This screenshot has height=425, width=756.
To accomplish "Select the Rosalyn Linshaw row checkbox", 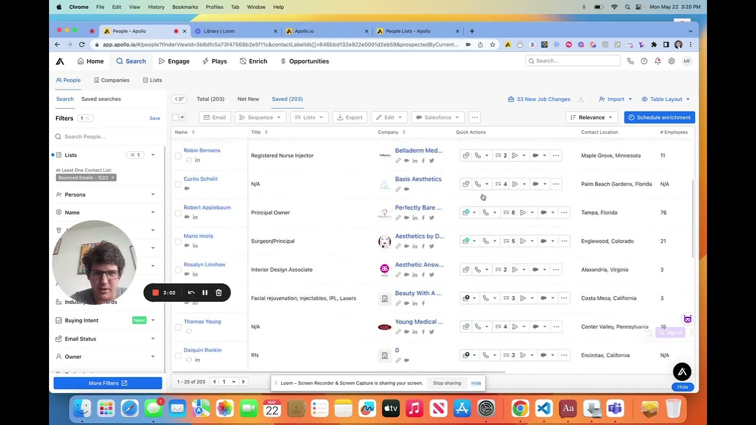I will pyautogui.click(x=178, y=270).
